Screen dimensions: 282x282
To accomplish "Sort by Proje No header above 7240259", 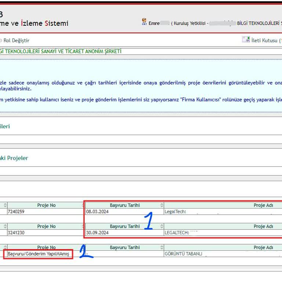I will click(46, 205).
